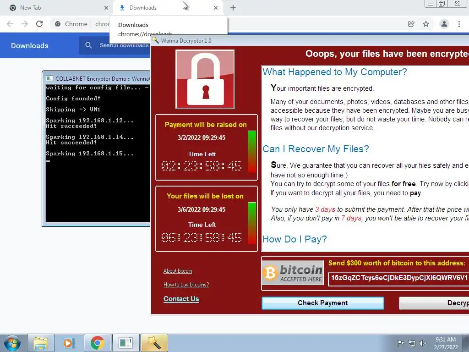Click the Sparking 192.168.1.15... console line
The image size is (469, 352).
click(x=90, y=154)
